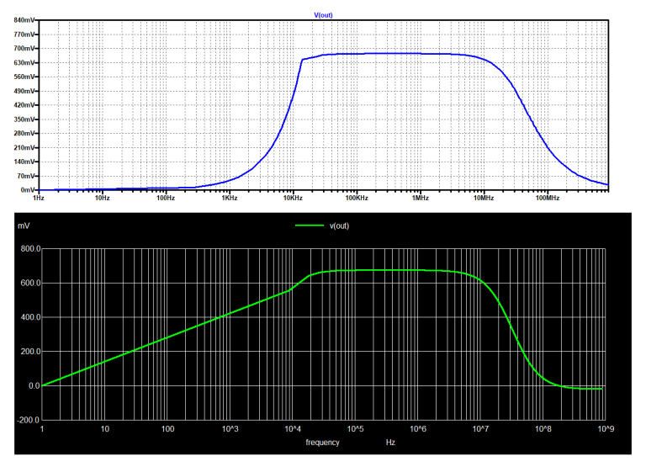Click the 10^5 tick label on bottom plot
This screenshot has width=646, height=467.
pyautogui.click(x=355, y=429)
